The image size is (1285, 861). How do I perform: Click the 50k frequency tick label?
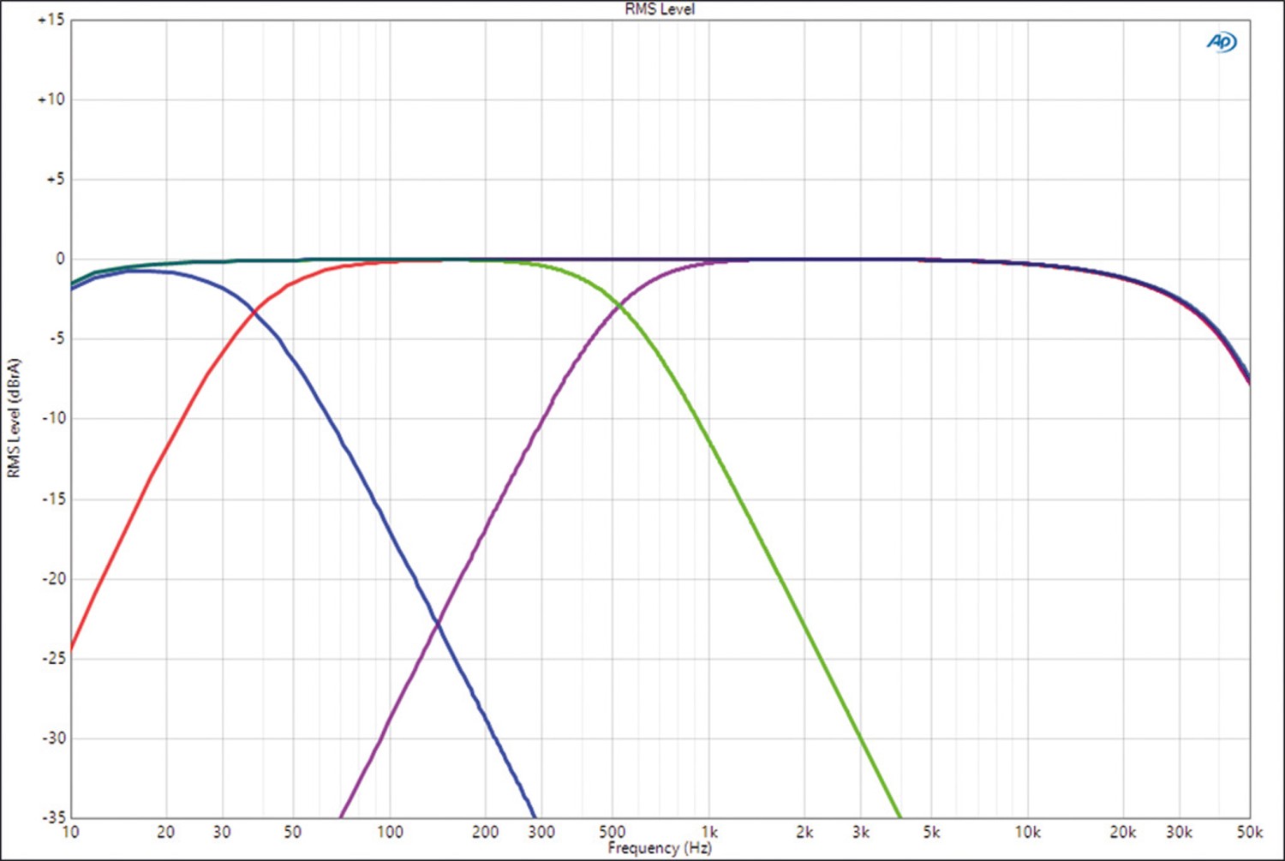coord(1249,832)
